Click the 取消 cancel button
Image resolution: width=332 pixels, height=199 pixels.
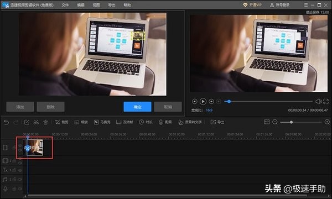pyautogui.click(x=168, y=107)
